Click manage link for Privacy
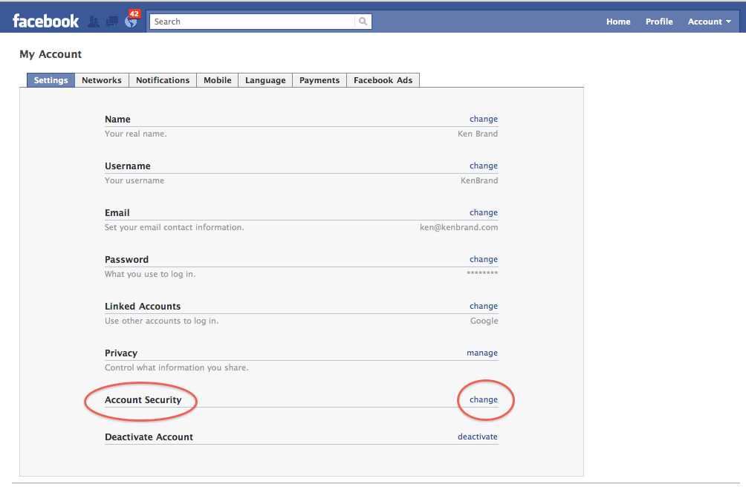This screenshot has height=487, width=746. (x=482, y=353)
